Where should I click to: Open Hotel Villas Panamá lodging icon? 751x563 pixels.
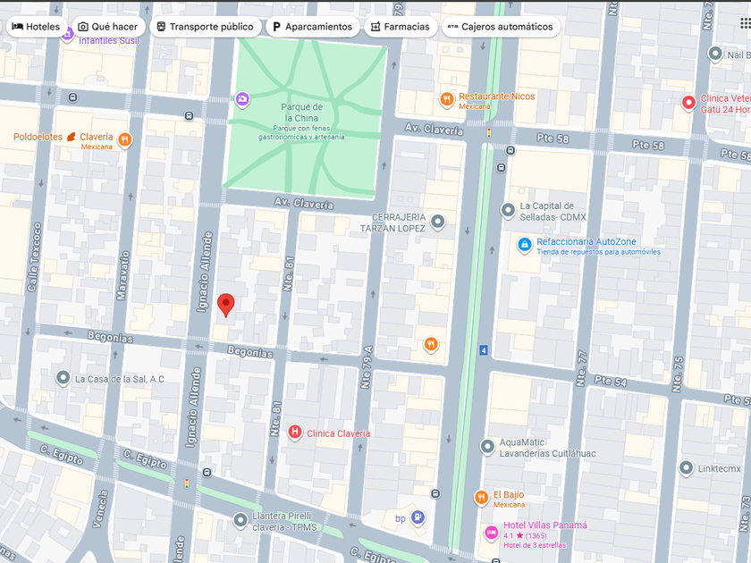[x=491, y=532]
